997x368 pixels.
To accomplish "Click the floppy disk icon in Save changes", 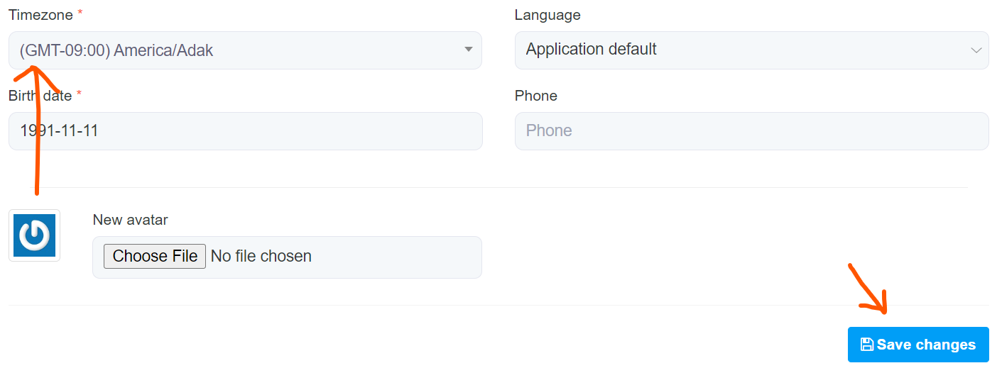I will 867,345.
